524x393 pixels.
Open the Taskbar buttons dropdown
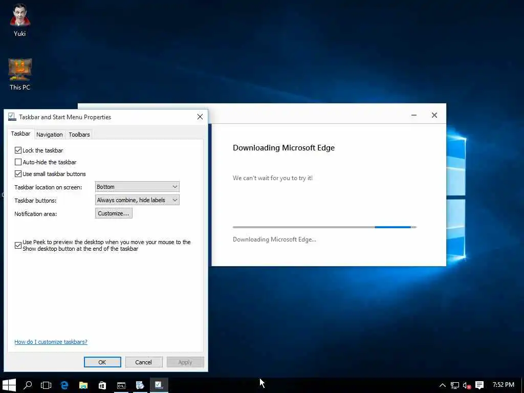(137, 200)
